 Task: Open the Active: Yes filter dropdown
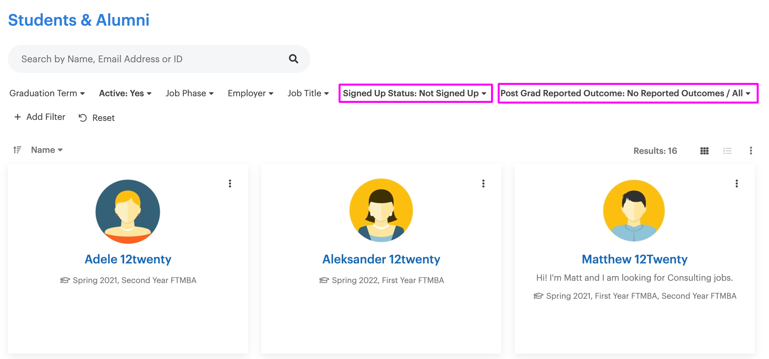click(x=125, y=93)
